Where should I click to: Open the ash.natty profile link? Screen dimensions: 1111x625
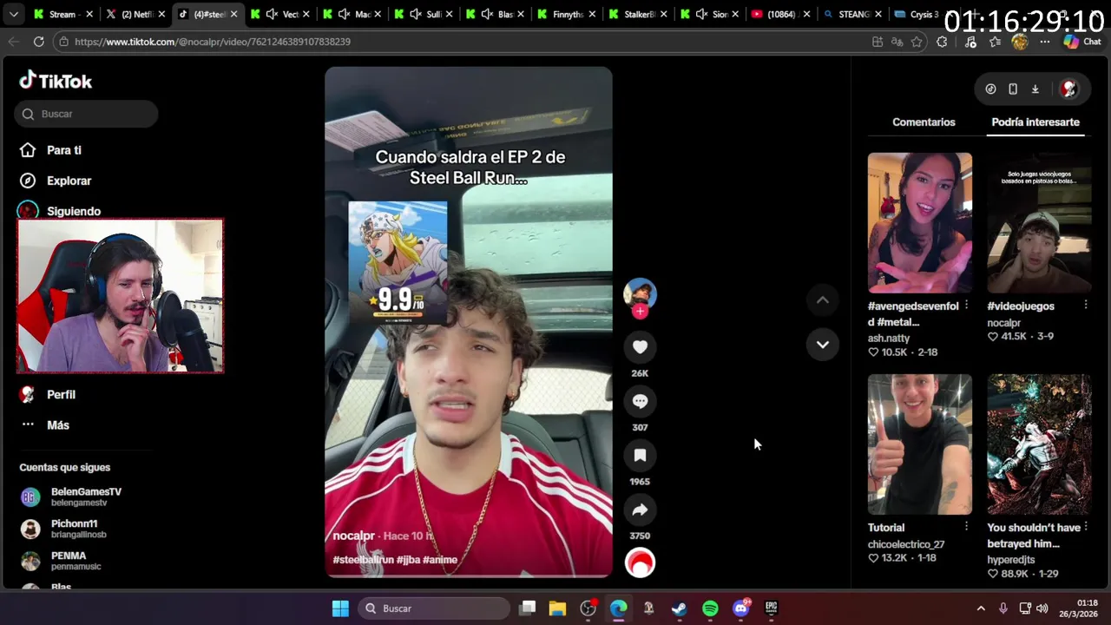(x=889, y=339)
